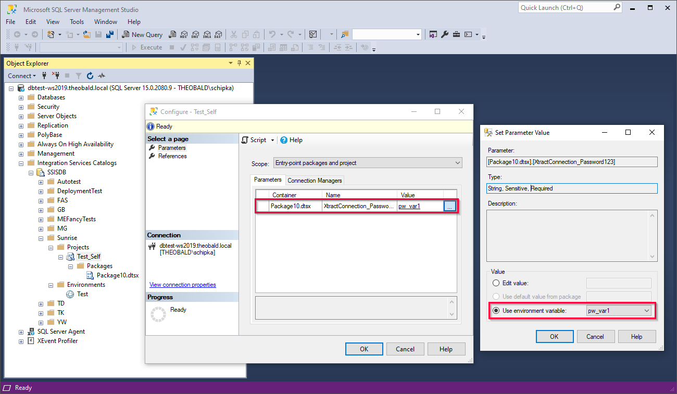The height and width of the screenshot is (394, 677).
Task: Click the View connection properties link
Action: pyautogui.click(x=182, y=285)
